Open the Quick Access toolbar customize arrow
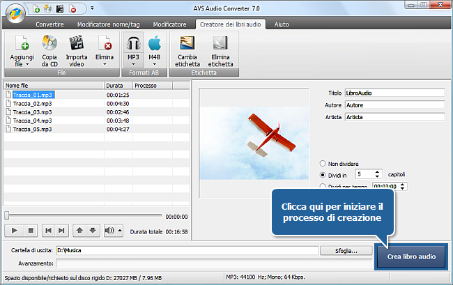 pos(93,9)
